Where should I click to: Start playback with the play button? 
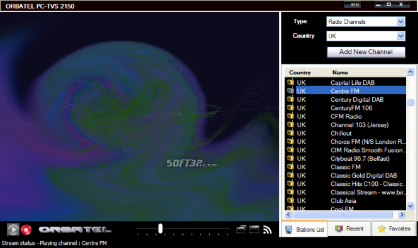coord(13,229)
